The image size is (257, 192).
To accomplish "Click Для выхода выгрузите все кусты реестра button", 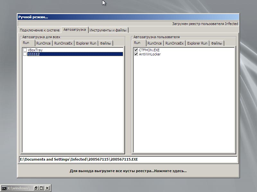I will [128, 171].
